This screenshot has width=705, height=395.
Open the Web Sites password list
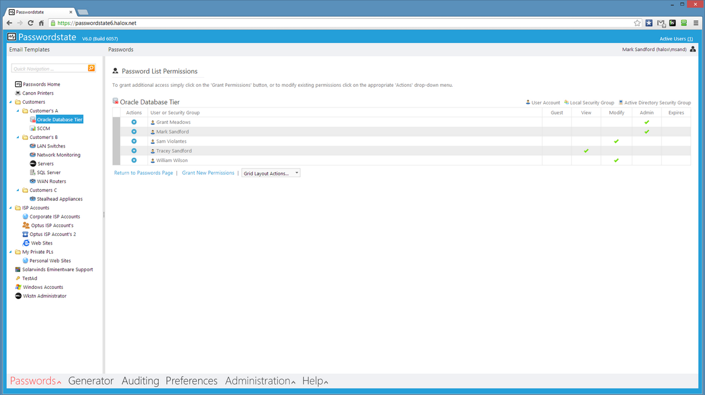pos(41,243)
